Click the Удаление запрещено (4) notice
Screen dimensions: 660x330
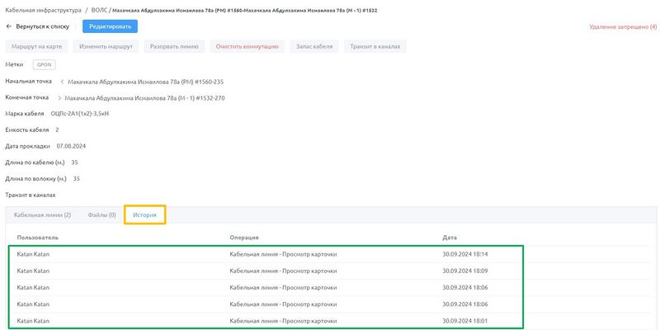point(623,26)
